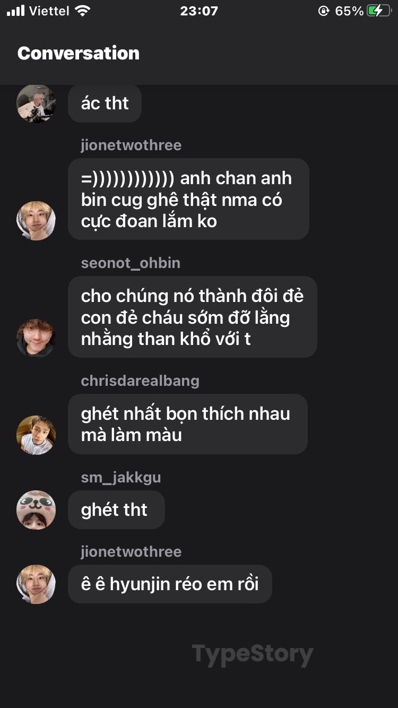Select the 'ác tht' message bubble
The image size is (398, 708).
click(x=105, y=103)
